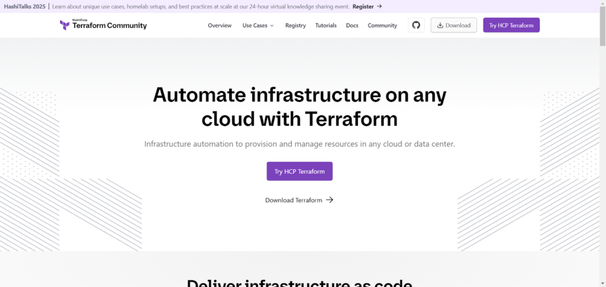Click the Terraform Community wordmark
Screen dimensions: 606x287
(109, 25)
